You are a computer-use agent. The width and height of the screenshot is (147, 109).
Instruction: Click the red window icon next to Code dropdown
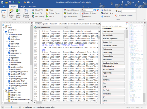coord(98,10)
